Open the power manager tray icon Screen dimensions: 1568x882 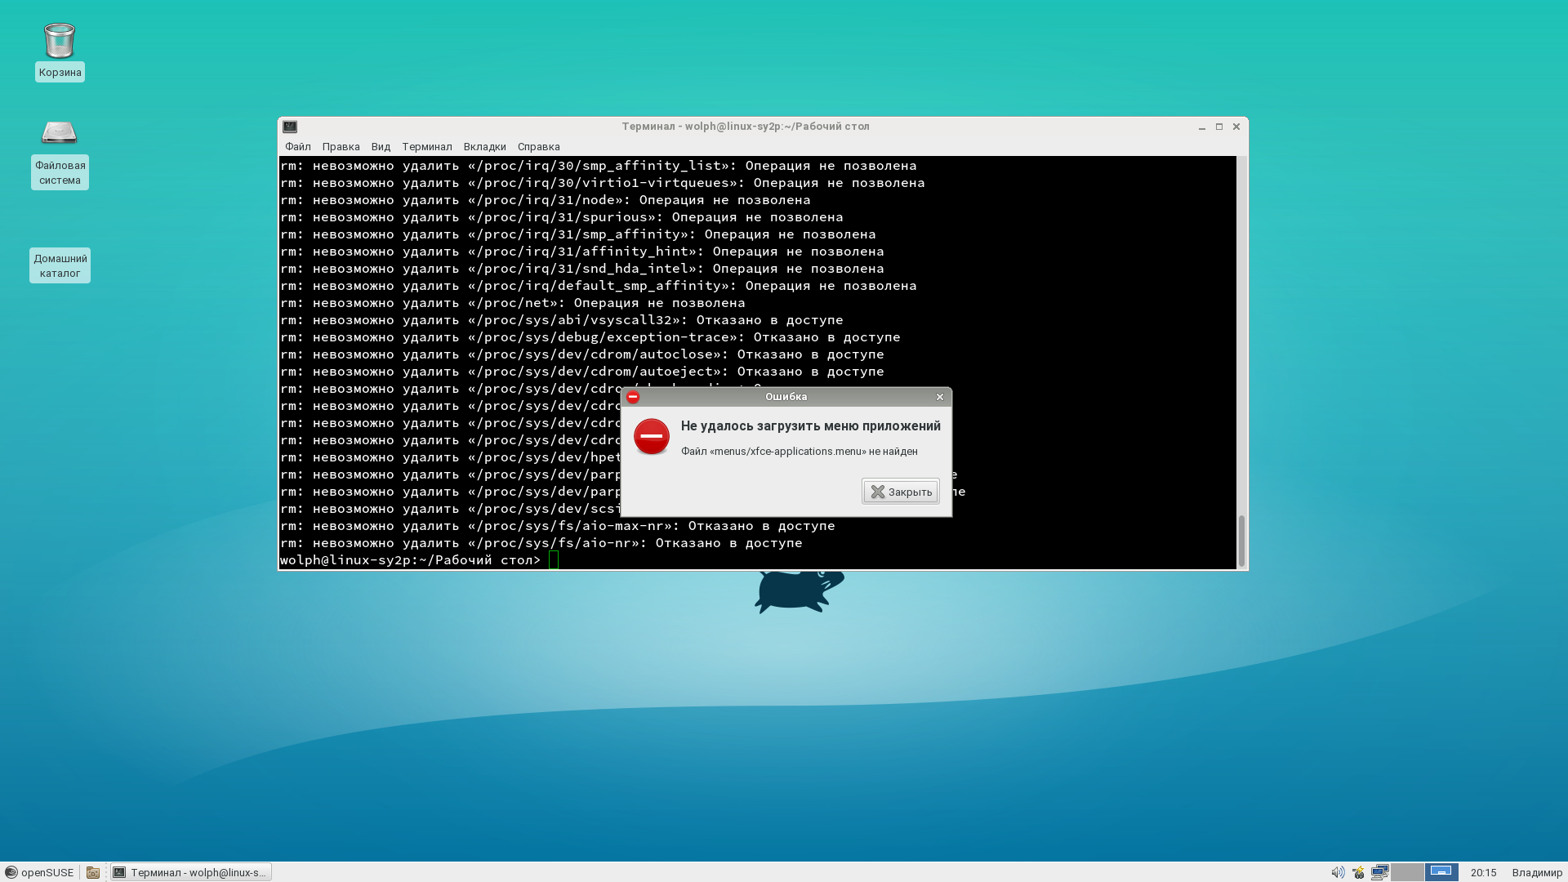(x=1358, y=872)
